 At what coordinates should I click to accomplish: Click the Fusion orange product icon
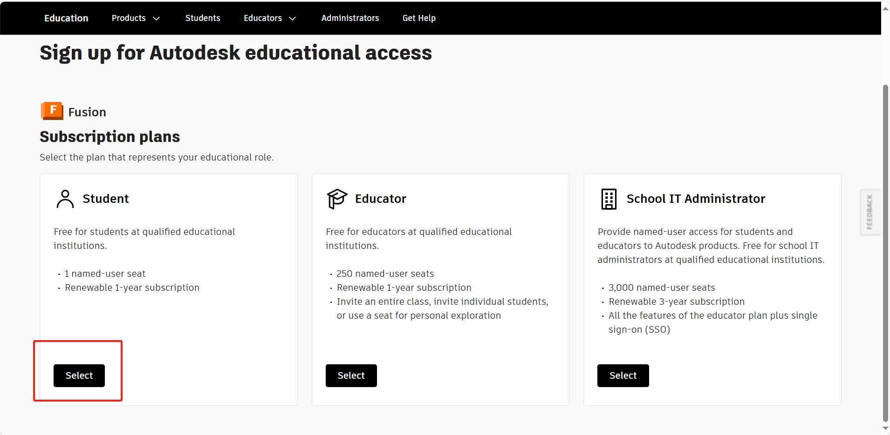[x=52, y=111]
